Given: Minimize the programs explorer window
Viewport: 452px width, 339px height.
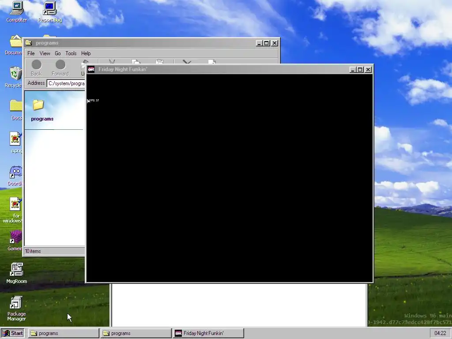Looking at the screenshot, I should [259, 43].
